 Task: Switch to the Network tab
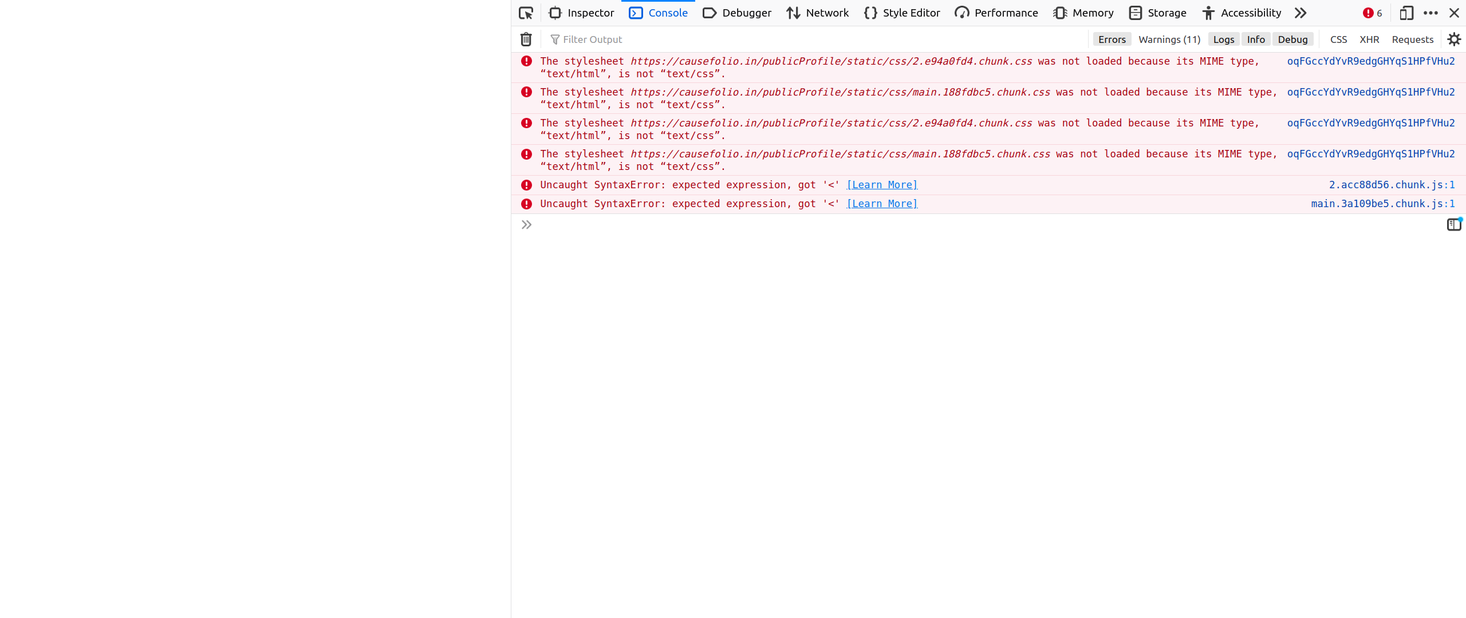tap(817, 13)
